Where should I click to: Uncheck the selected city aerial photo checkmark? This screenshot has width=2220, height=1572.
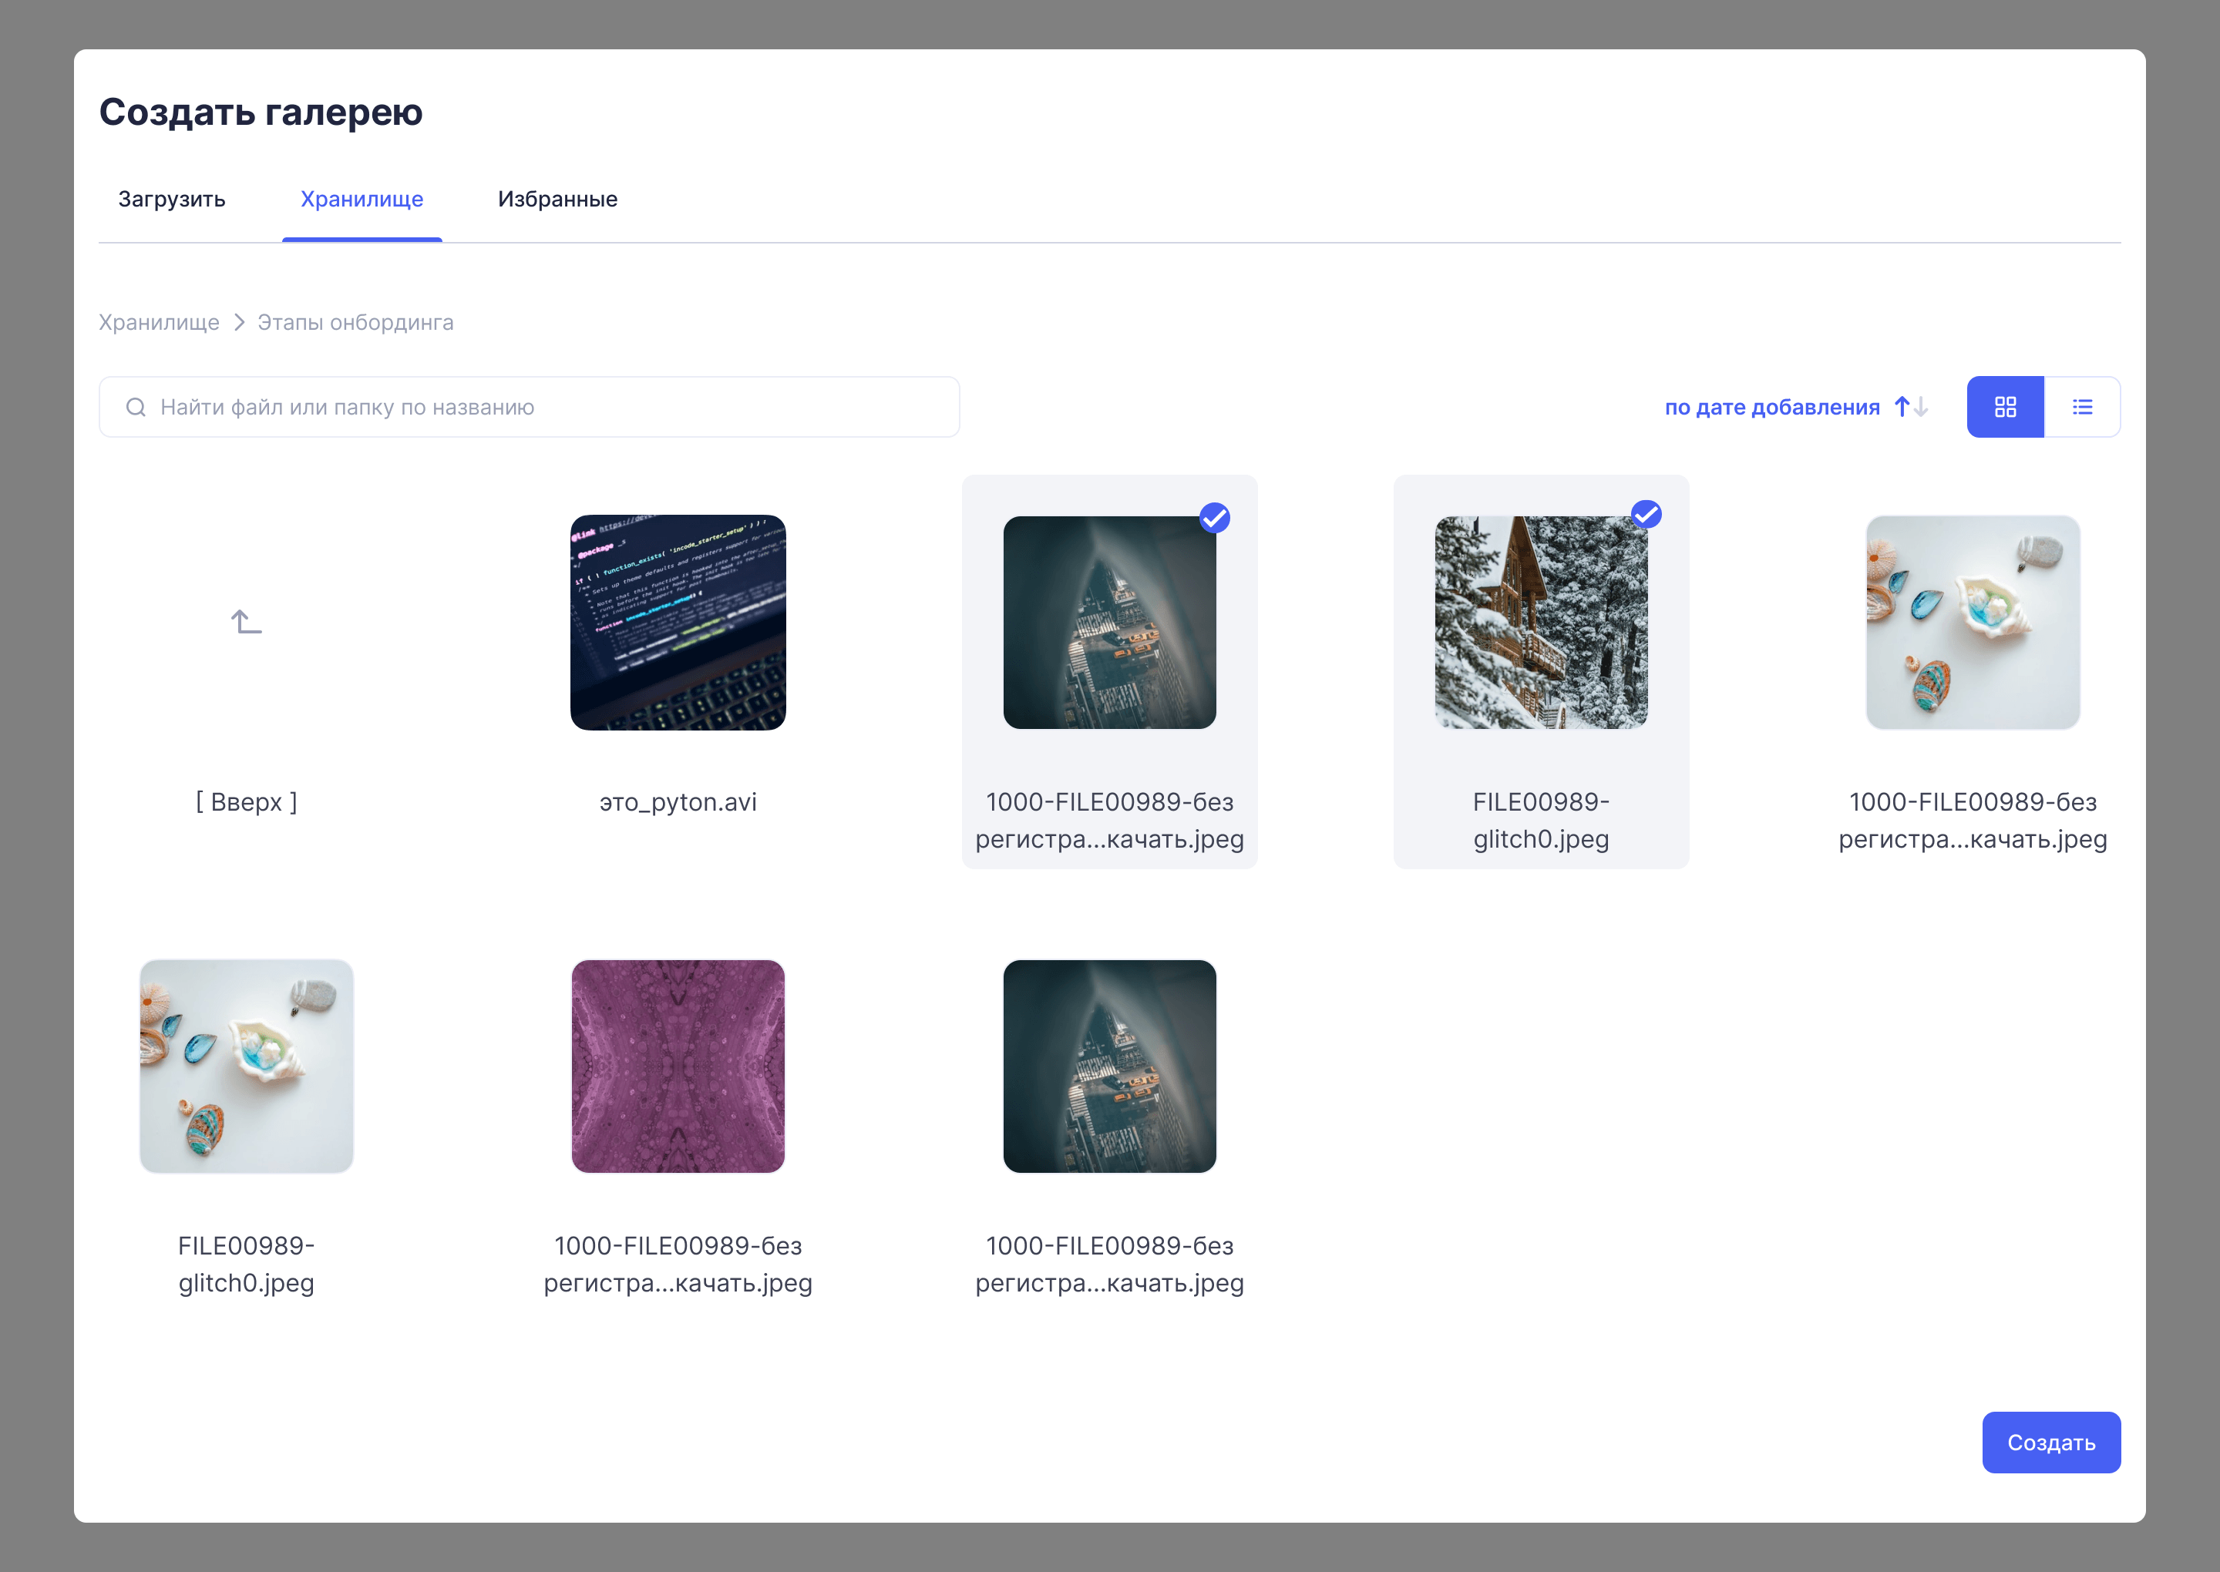pyautogui.click(x=1214, y=518)
